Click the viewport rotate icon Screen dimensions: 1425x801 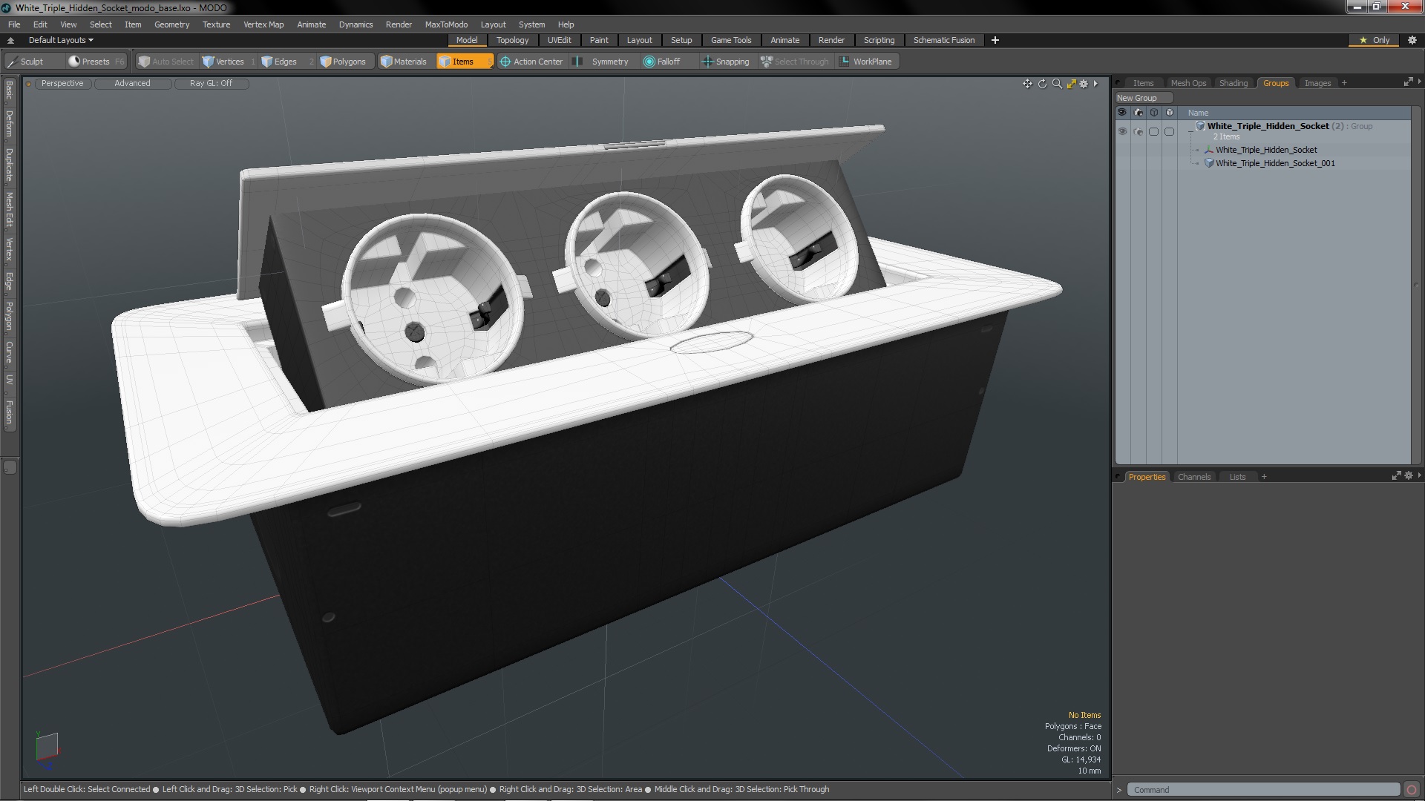tap(1042, 84)
